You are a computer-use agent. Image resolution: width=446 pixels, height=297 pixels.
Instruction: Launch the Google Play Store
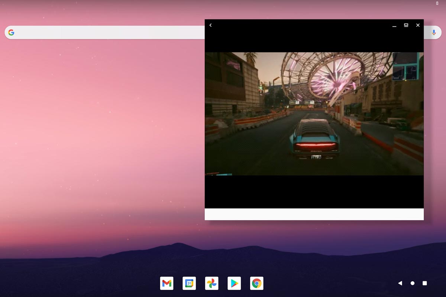(234, 283)
